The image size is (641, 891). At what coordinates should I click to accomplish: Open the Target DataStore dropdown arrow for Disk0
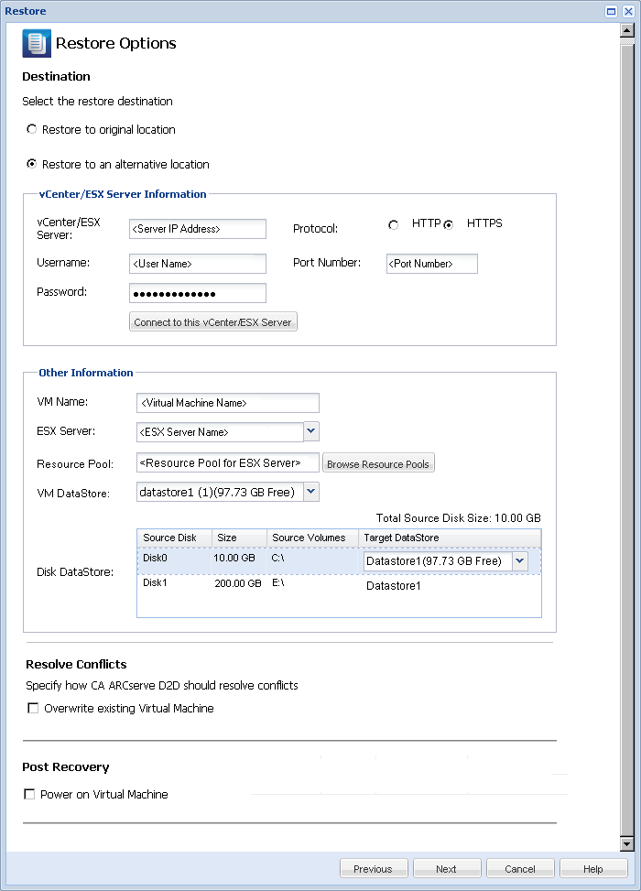pos(519,560)
